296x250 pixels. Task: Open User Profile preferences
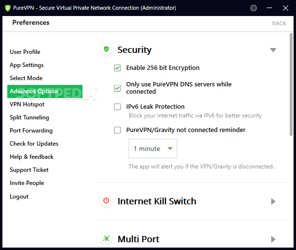tap(25, 52)
